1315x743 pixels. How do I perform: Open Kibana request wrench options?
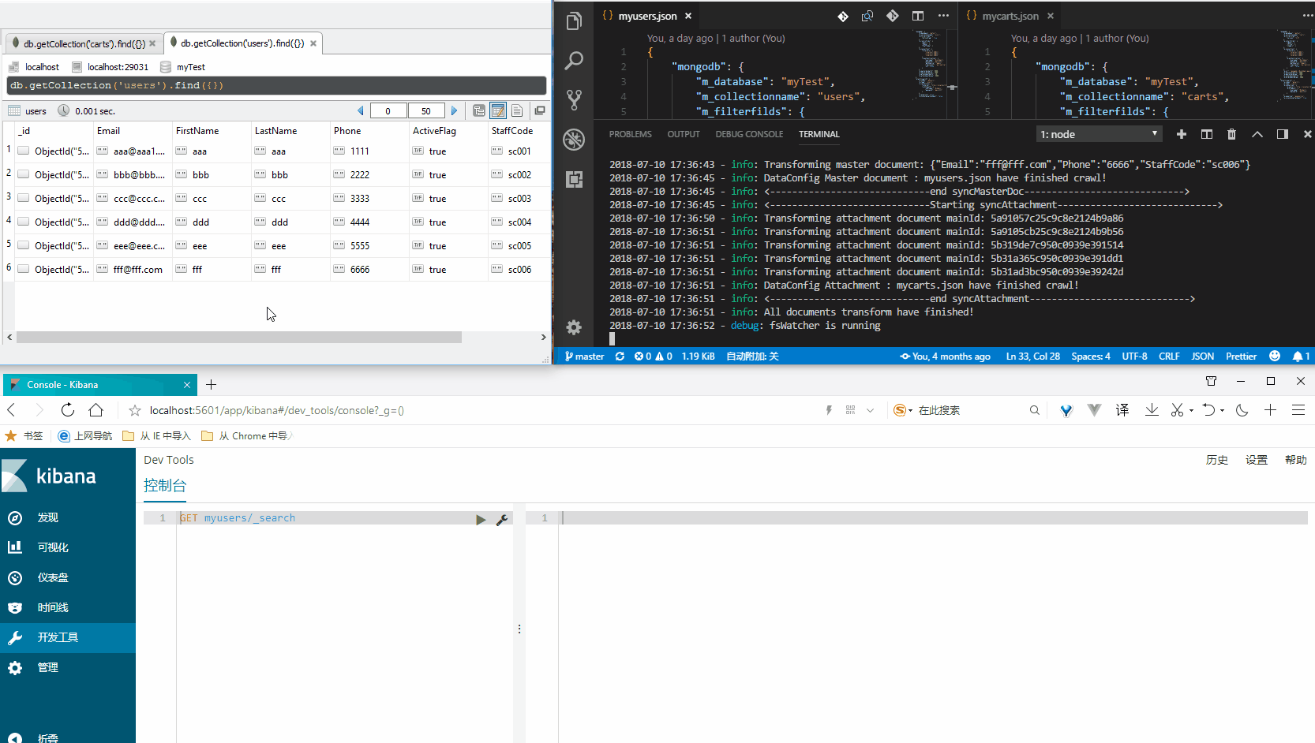tap(502, 520)
